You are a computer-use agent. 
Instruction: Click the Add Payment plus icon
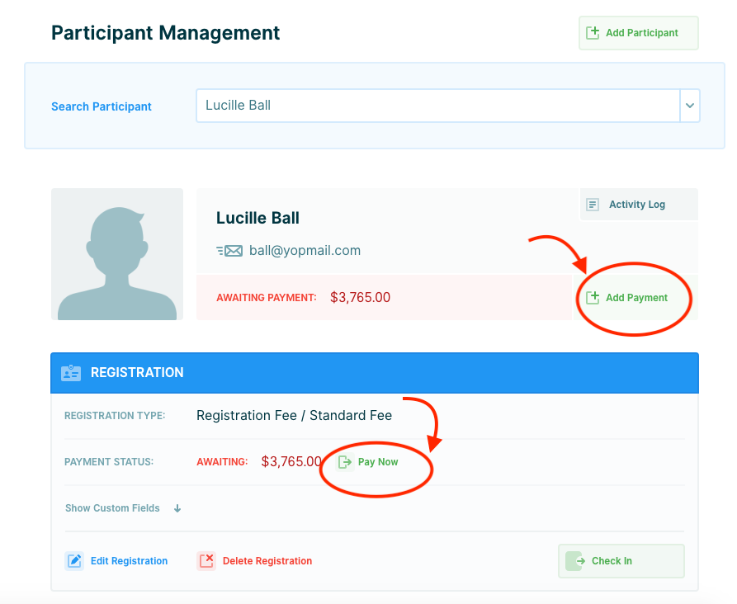(x=593, y=298)
